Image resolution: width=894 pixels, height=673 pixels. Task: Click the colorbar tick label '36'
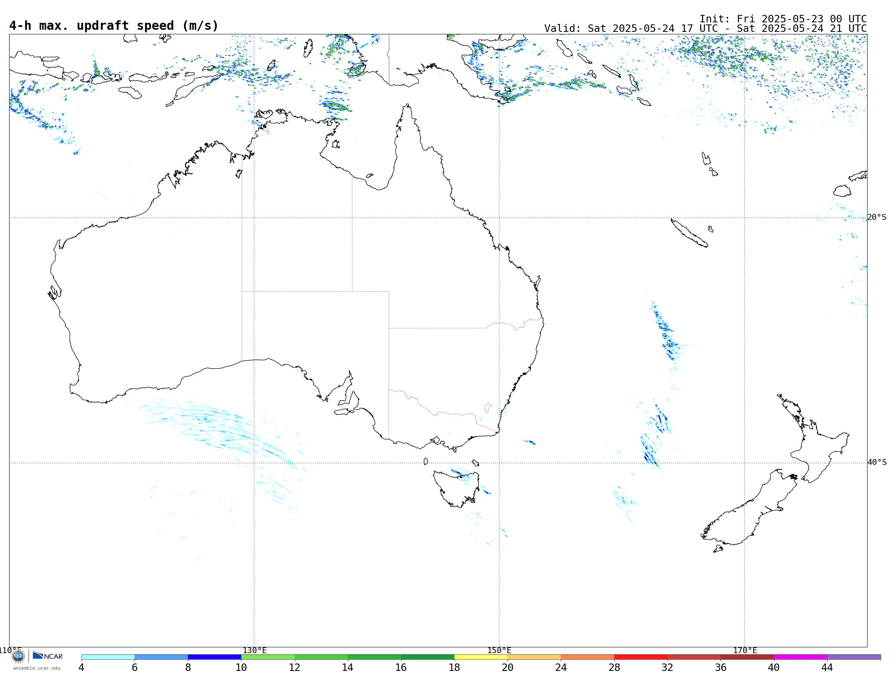(x=721, y=667)
